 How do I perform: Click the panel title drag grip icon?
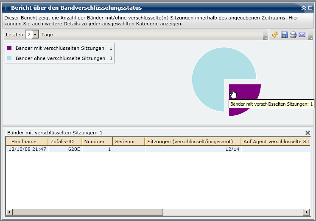coord(6,8)
